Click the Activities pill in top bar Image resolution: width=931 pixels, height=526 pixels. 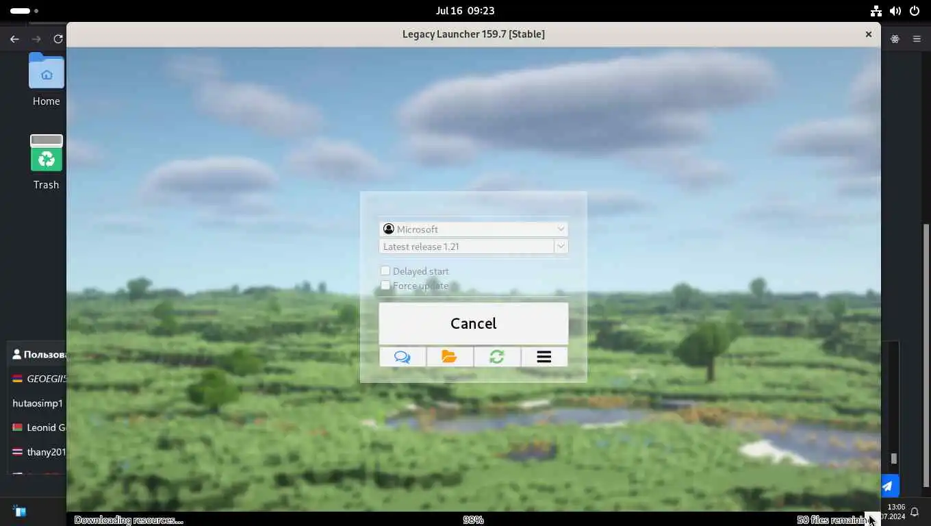coord(25,11)
